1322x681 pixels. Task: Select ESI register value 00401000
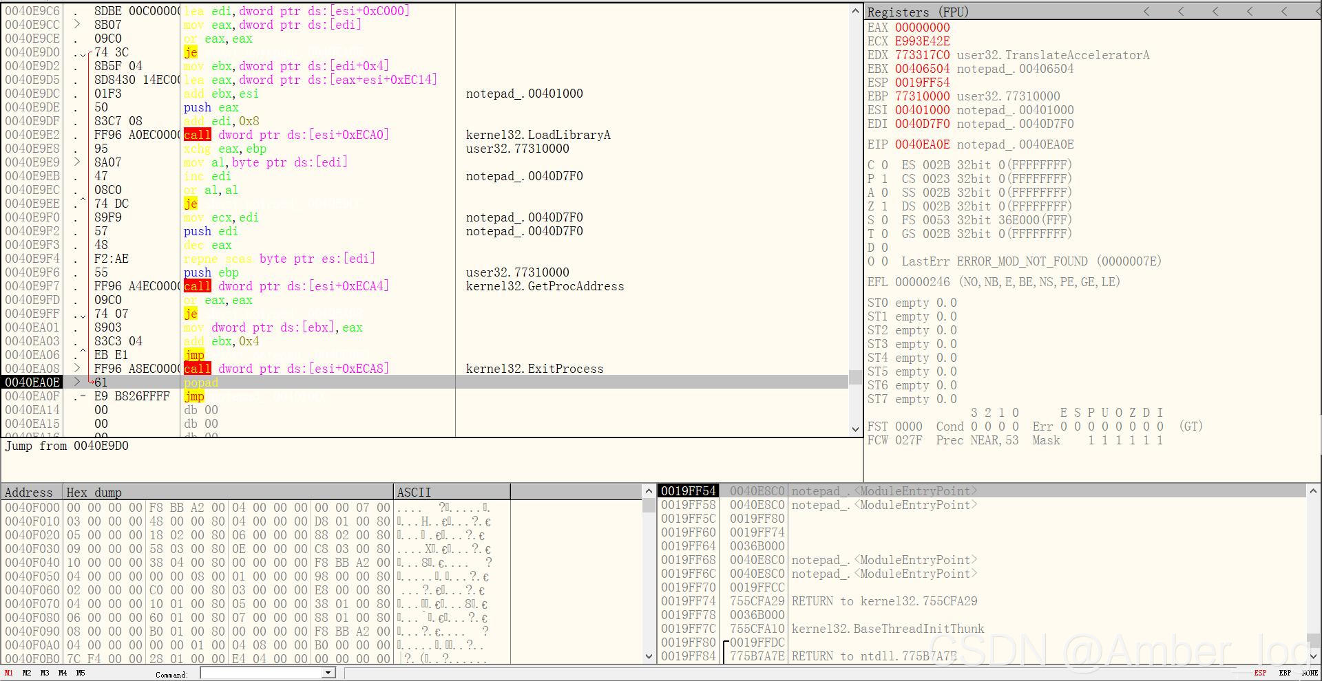(922, 110)
